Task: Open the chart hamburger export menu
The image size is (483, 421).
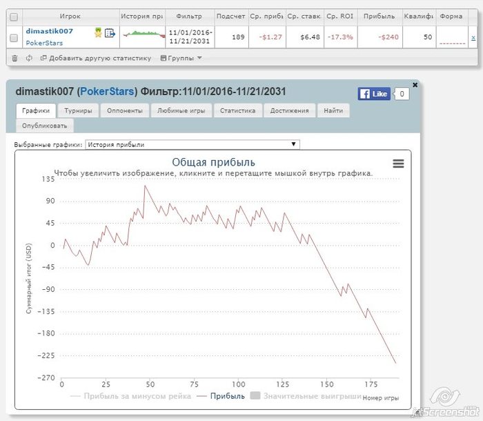Action: [x=398, y=164]
